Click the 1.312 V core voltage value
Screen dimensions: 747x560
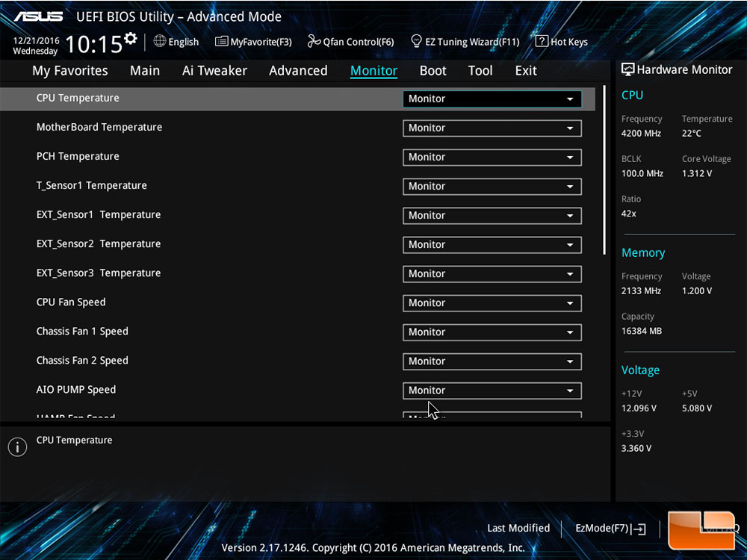697,173
